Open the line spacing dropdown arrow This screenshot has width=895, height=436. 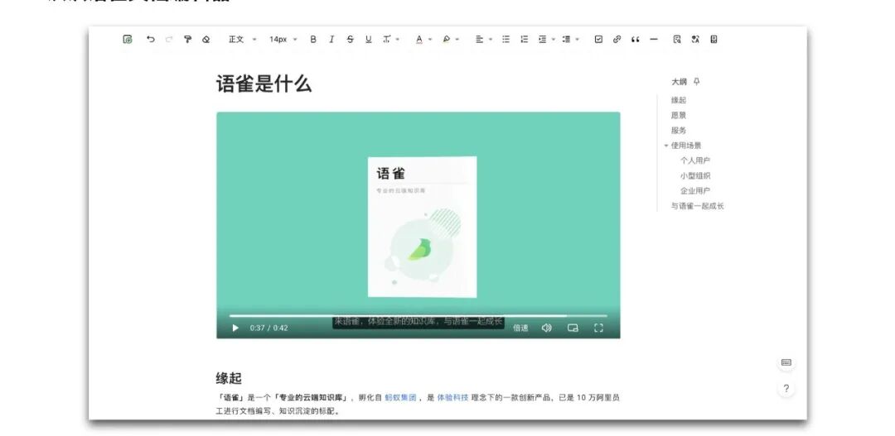tap(577, 40)
